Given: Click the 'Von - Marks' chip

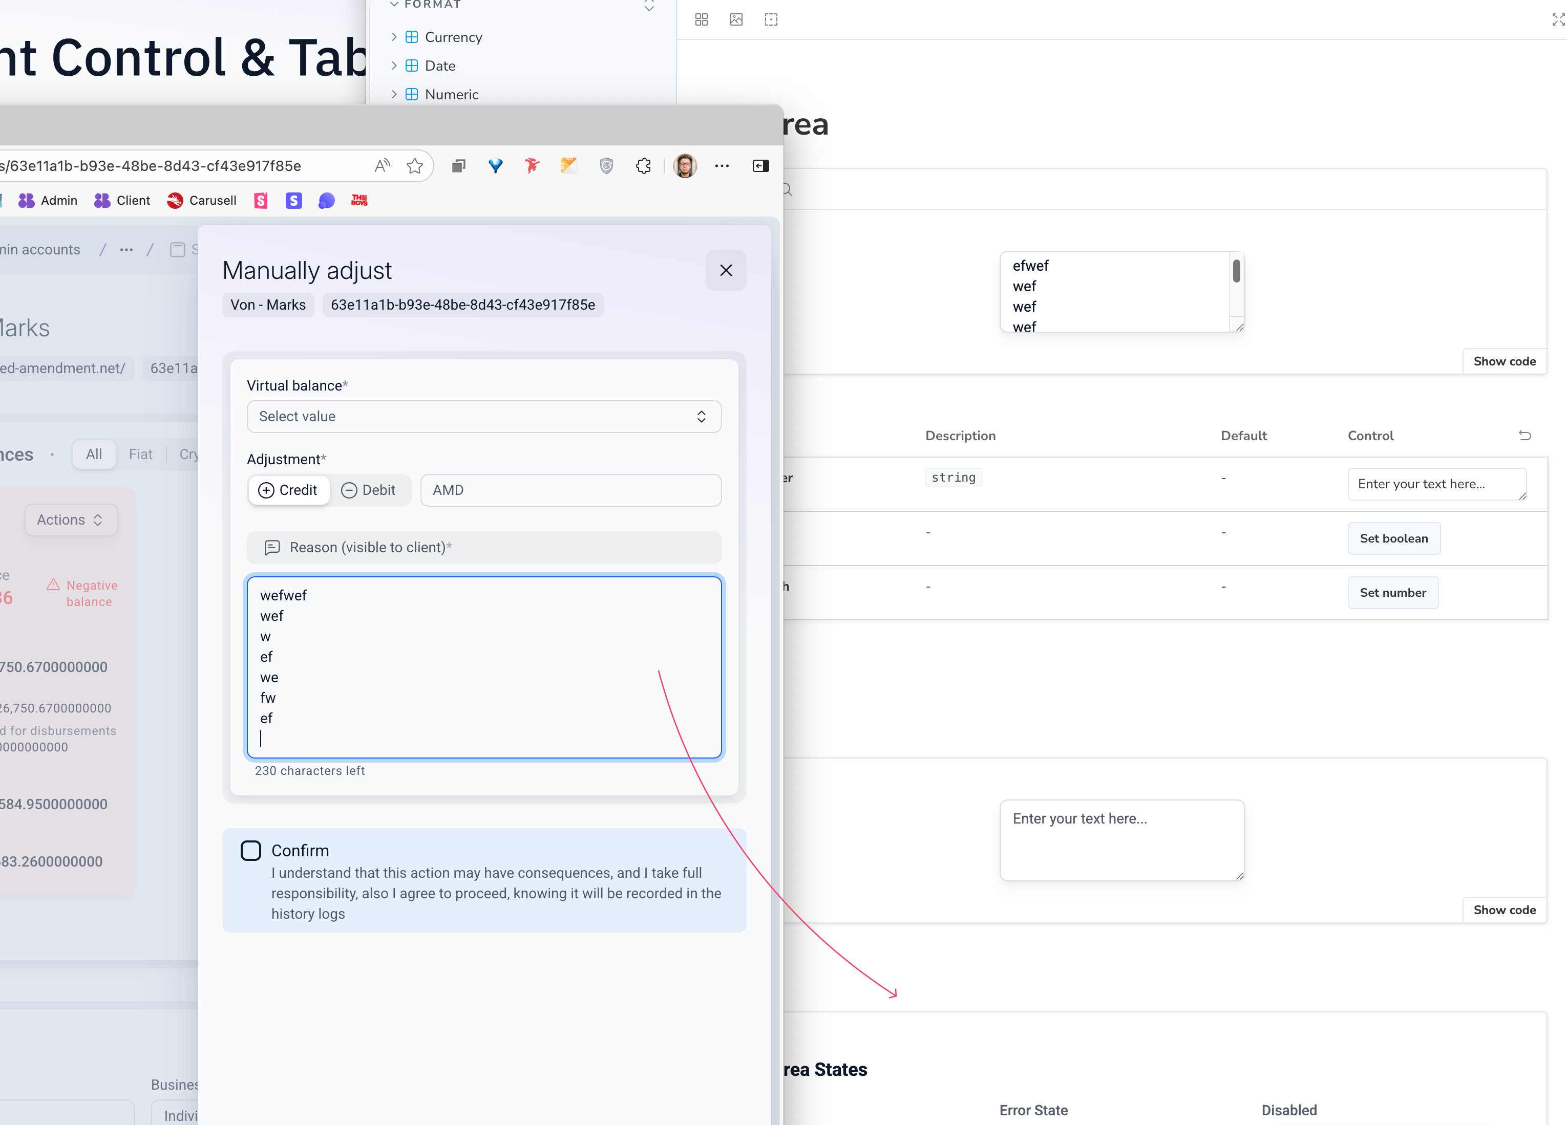Looking at the screenshot, I should [268, 305].
